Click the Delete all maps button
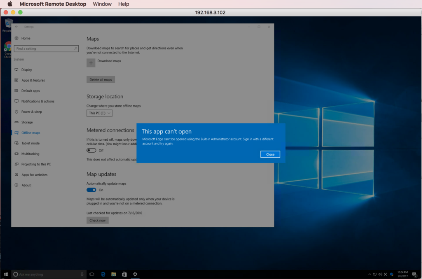This screenshot has height=279, width=422. [101, 79]
